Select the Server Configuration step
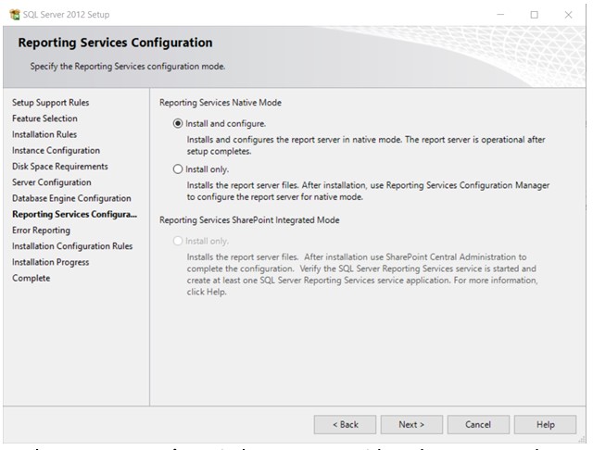 52,182
